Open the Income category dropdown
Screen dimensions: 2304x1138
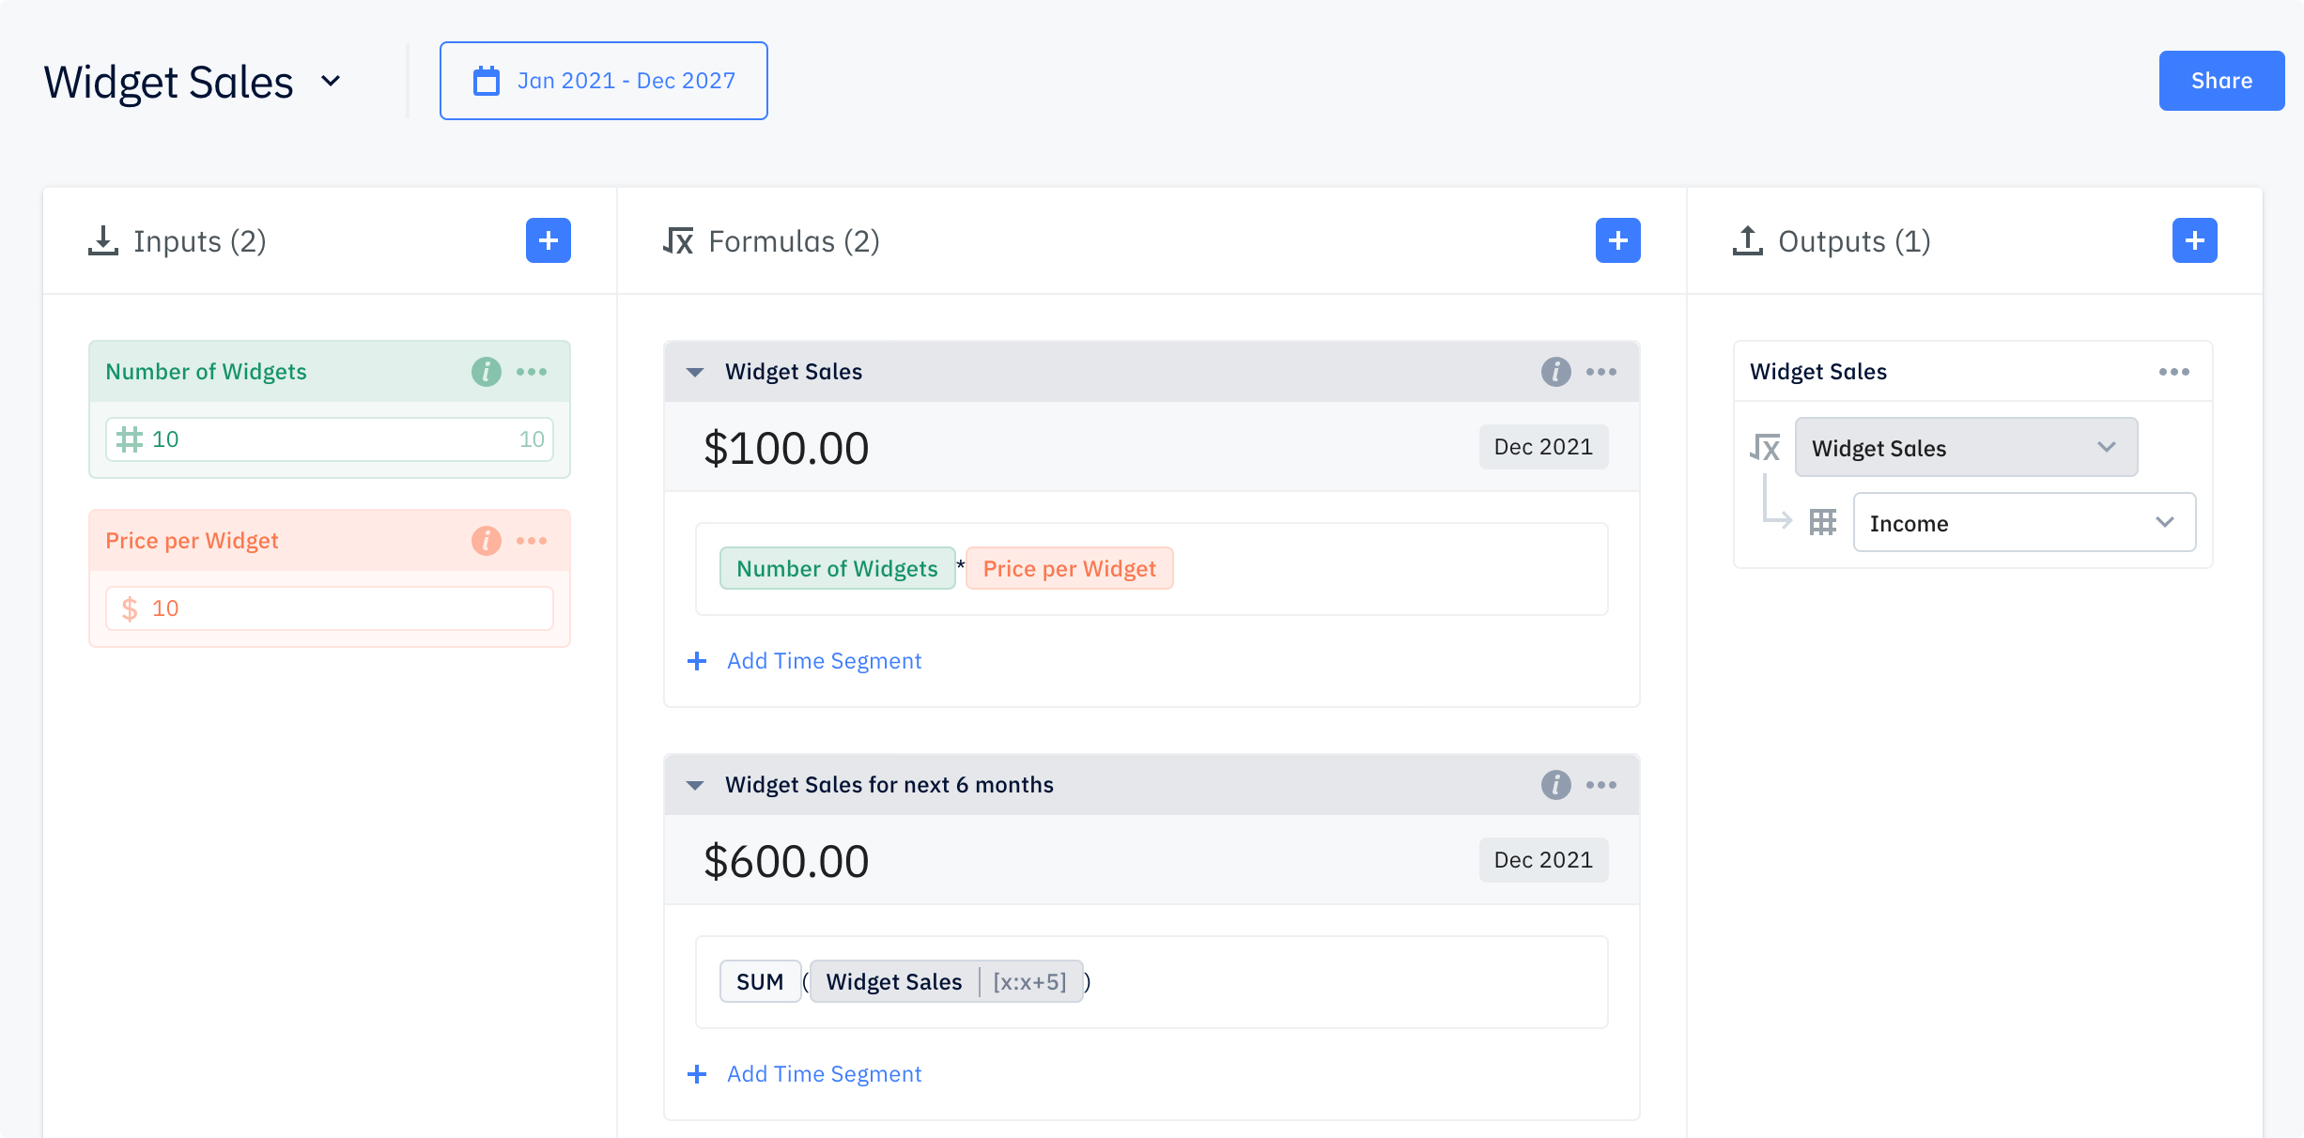[x=2024, y=523]
